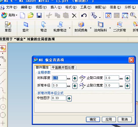Click the selection filter funnel icon
Image resolution: width=138 pixels, height=127 pixels.
[3, 49]
